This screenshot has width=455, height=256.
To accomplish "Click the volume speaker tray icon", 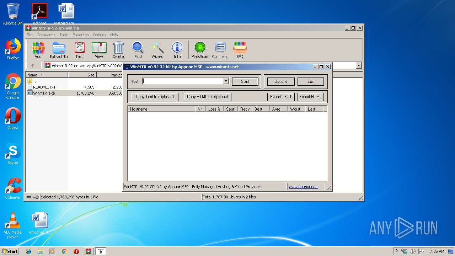I will point(413,251).
